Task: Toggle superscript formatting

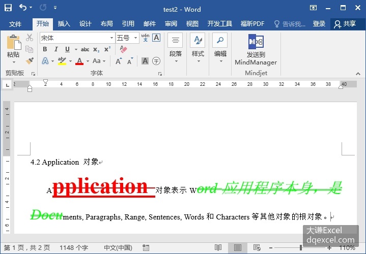Action: pyautogui.click(x=107, y=49)
